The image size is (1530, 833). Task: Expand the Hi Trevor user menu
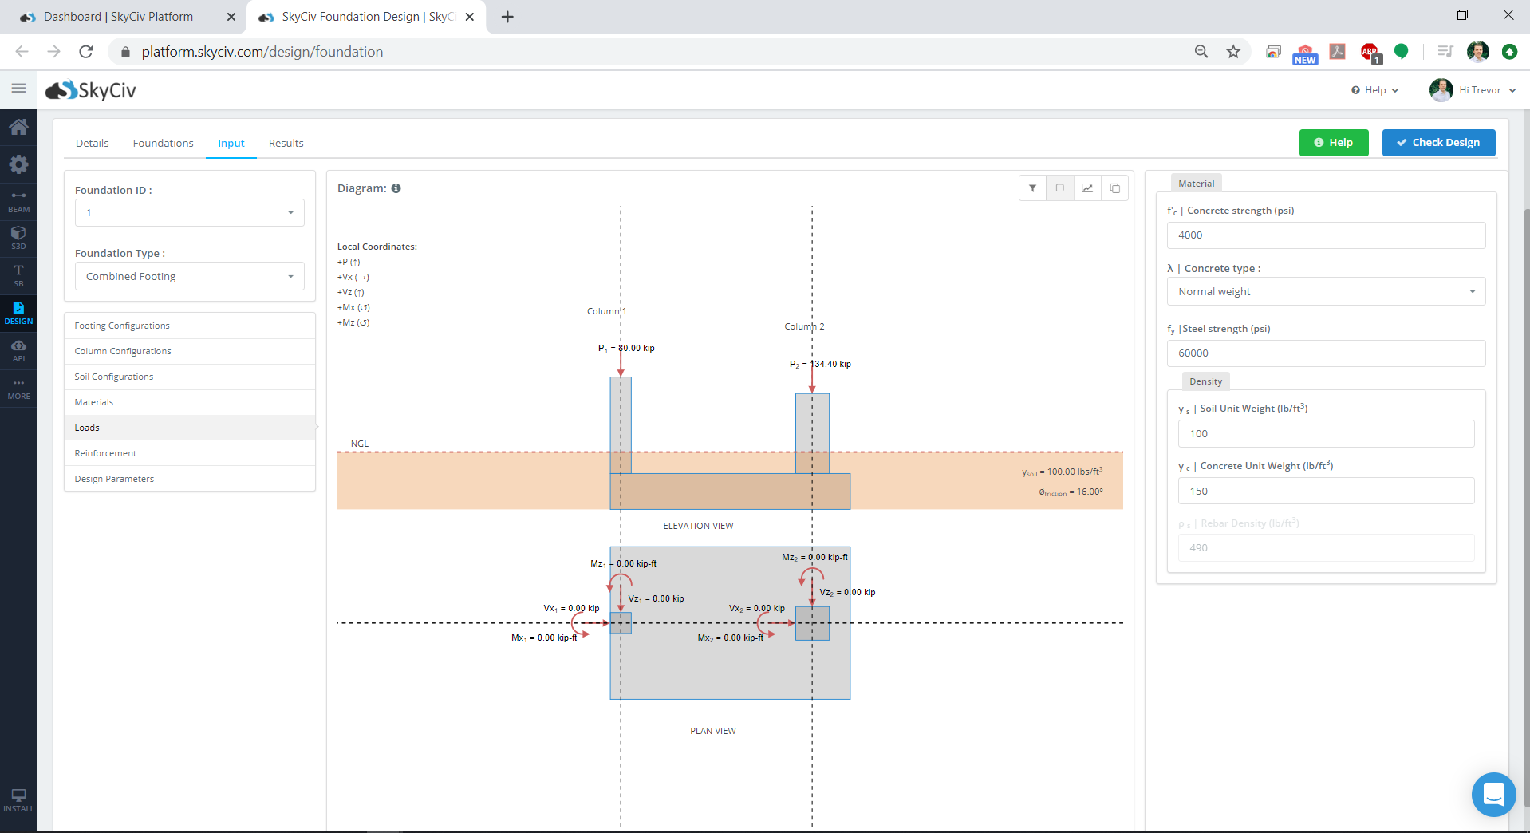tap(1473, 90)
